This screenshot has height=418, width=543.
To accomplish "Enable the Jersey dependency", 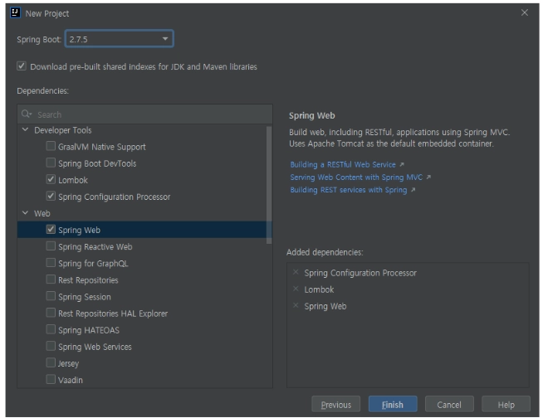I will click(x=51, y=362).
